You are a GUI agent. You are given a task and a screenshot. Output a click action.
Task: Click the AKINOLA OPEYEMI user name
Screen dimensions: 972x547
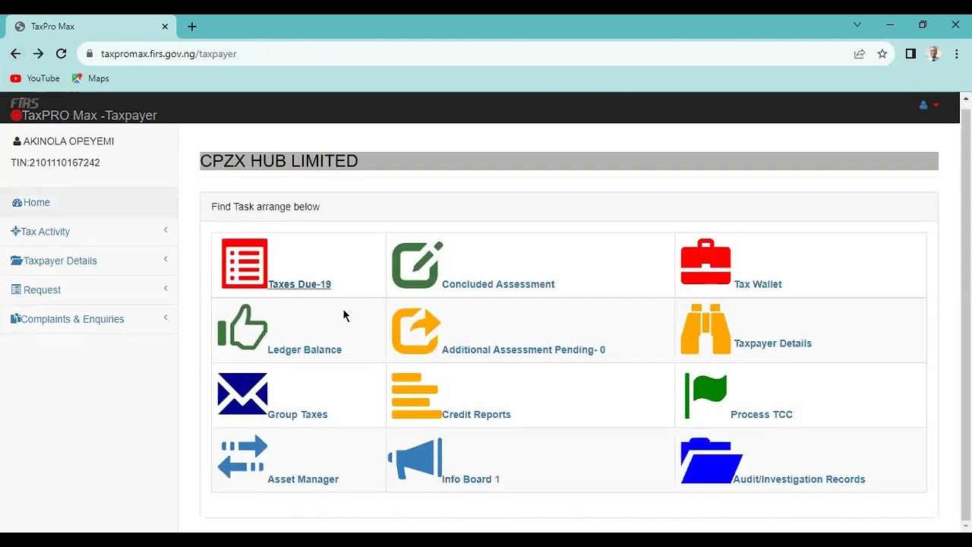click(x=68, y=141)
